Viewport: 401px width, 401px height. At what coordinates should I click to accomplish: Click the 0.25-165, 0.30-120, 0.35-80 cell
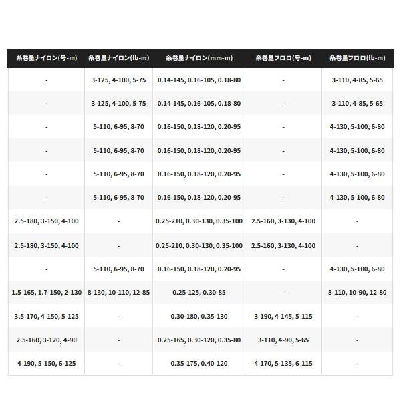tap(198, 340)
